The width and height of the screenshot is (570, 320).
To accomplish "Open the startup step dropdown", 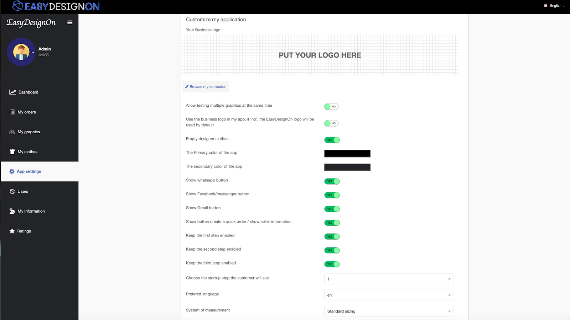I will pos(389,279).
